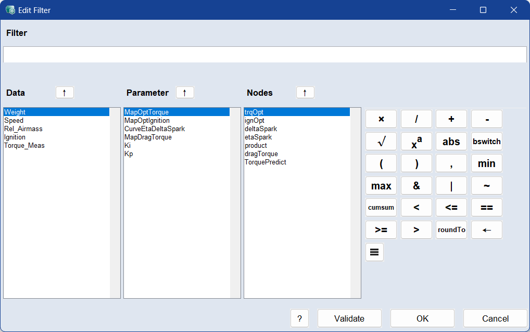This screenshot has height=332, width=530.
Task: Insert the bswitch function
Action: tap(486, 141)
